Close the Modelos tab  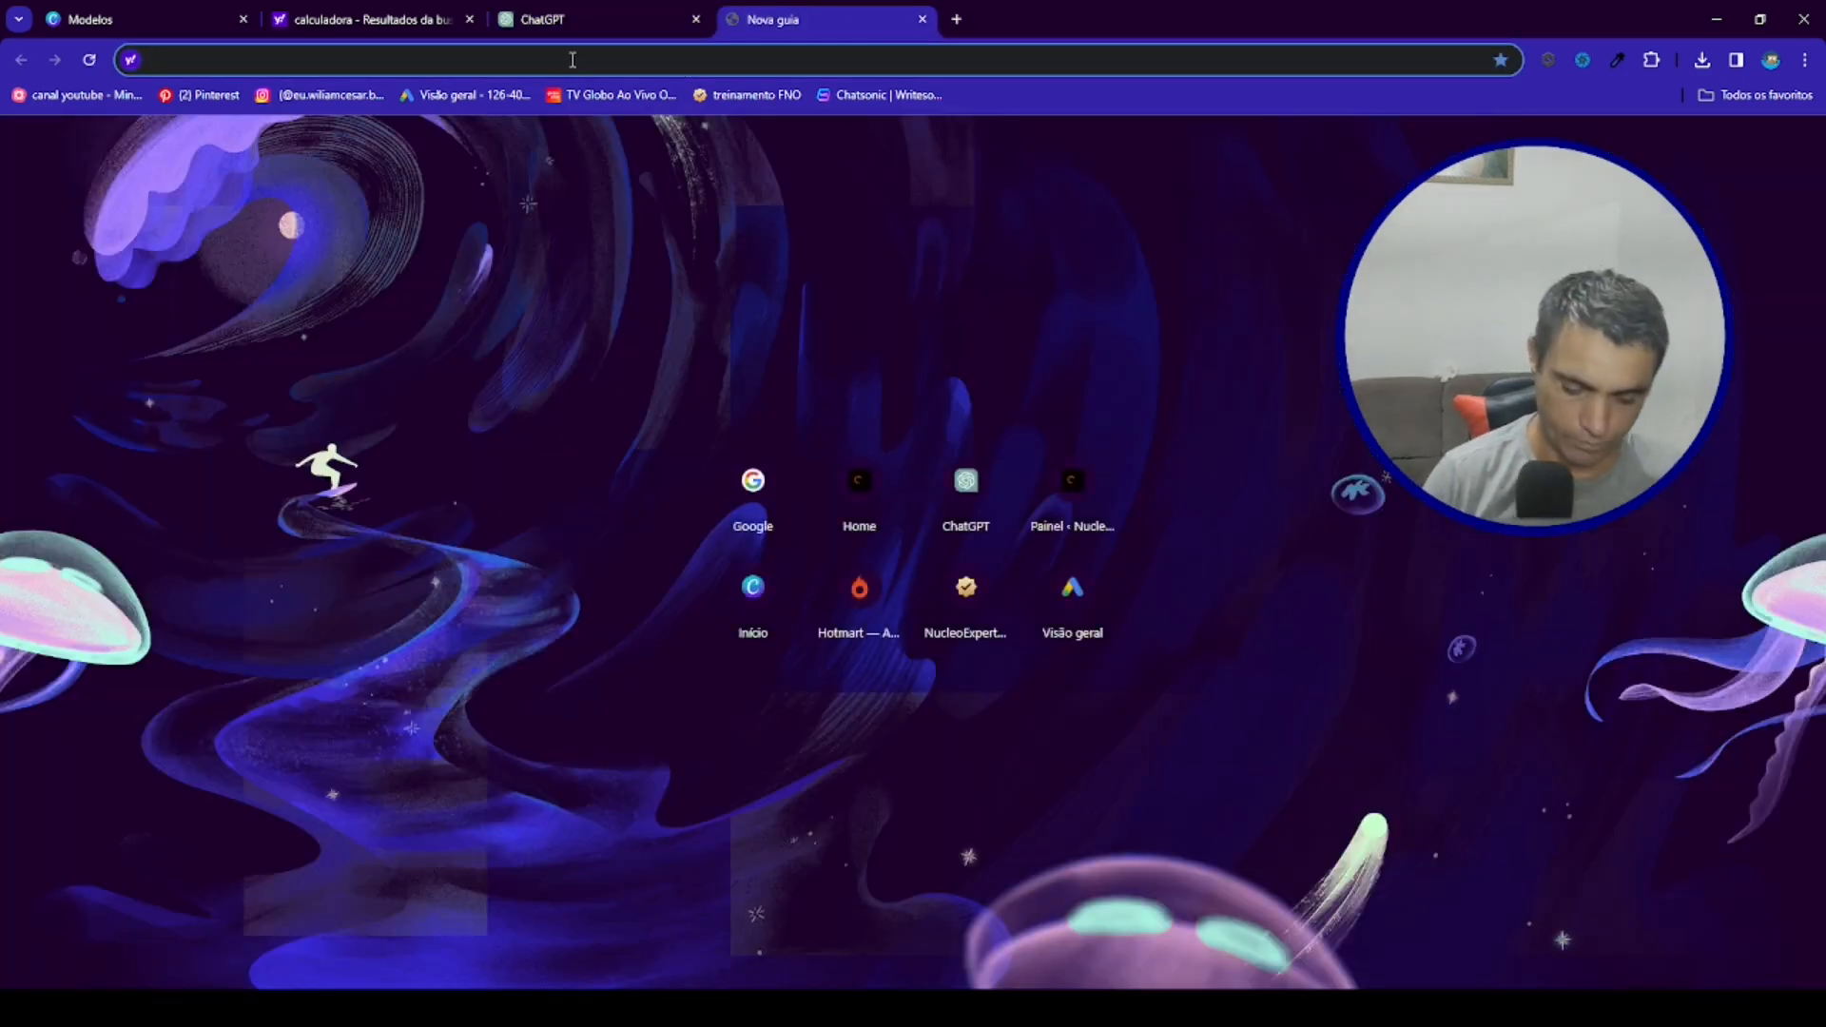(x=243, y=19)
